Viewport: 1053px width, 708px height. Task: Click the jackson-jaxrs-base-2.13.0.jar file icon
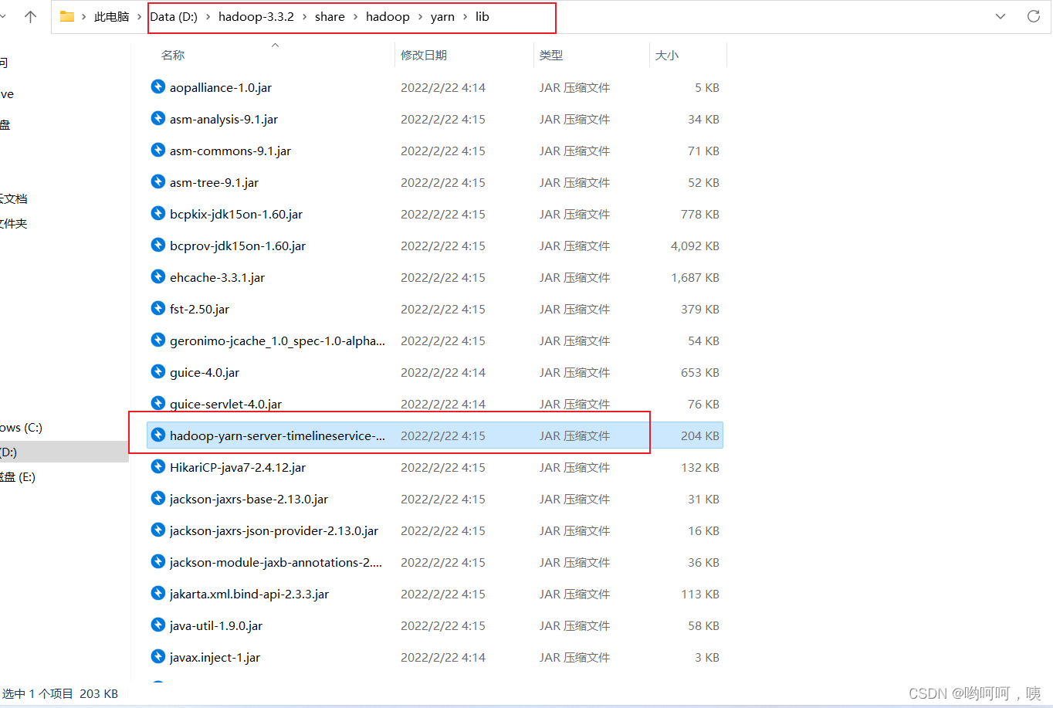pyautogui.click(x=158, y=498)
